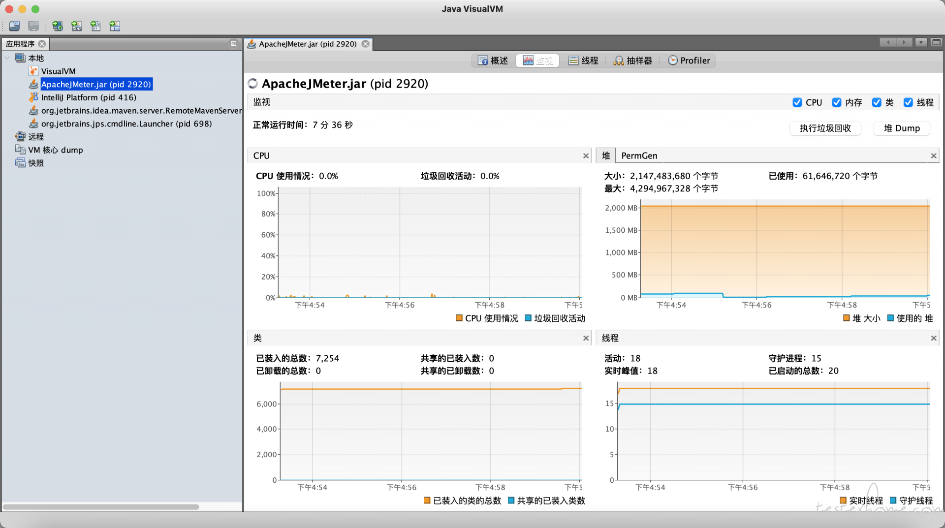Click the VisualVM application icon in tree

pos(33,71)
